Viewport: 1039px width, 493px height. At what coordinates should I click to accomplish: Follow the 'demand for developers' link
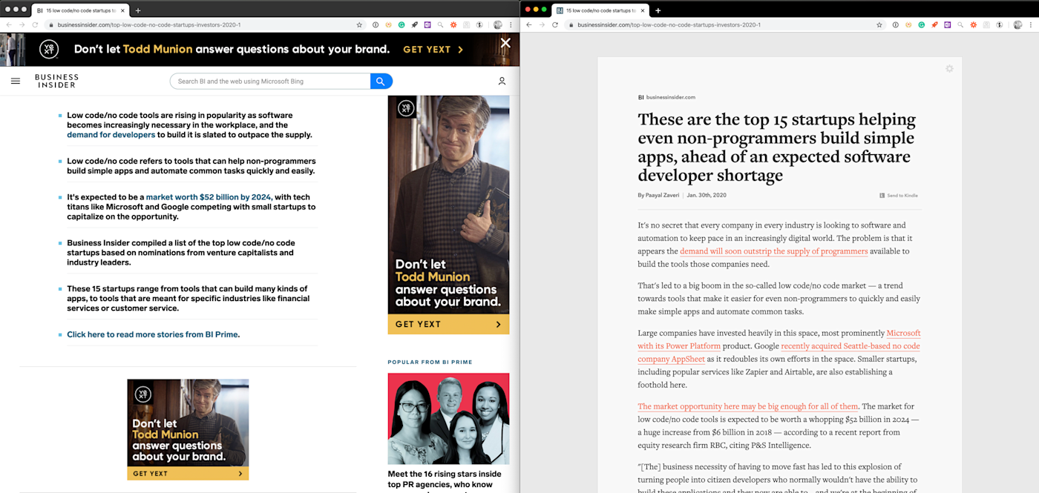111,135
